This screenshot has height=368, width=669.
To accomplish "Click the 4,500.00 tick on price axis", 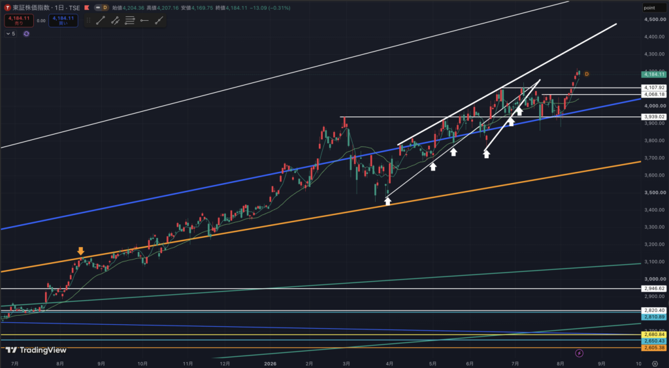I will tap(655, 19).
